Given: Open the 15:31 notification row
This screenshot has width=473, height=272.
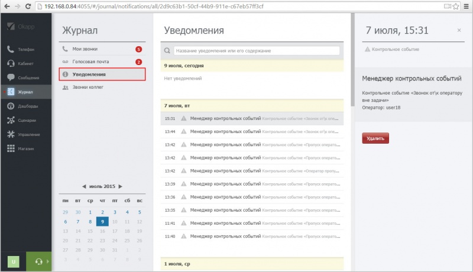Looking at the screenshot, I should point(252,118).
